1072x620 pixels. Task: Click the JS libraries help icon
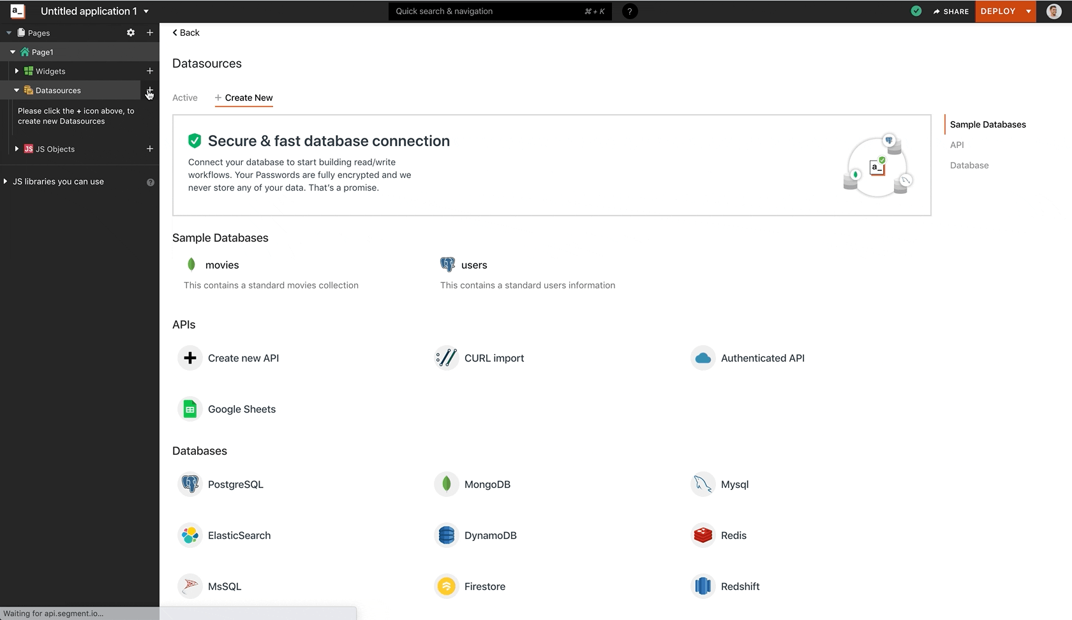[x=151, y=182]
